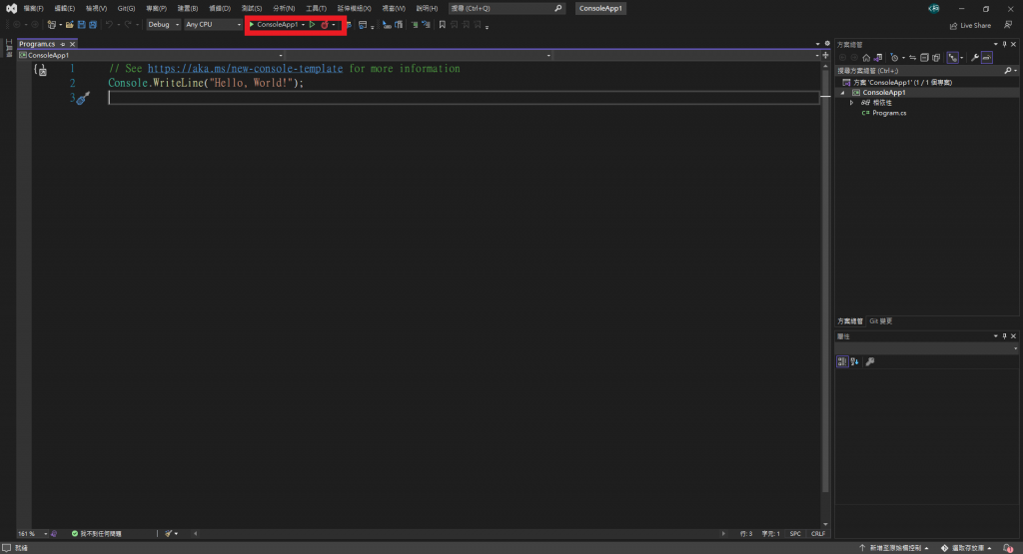Click the SPC indentation indicator

click(x=795, y=533)
